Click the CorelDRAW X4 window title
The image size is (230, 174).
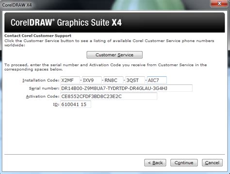[x=17, y=5]
